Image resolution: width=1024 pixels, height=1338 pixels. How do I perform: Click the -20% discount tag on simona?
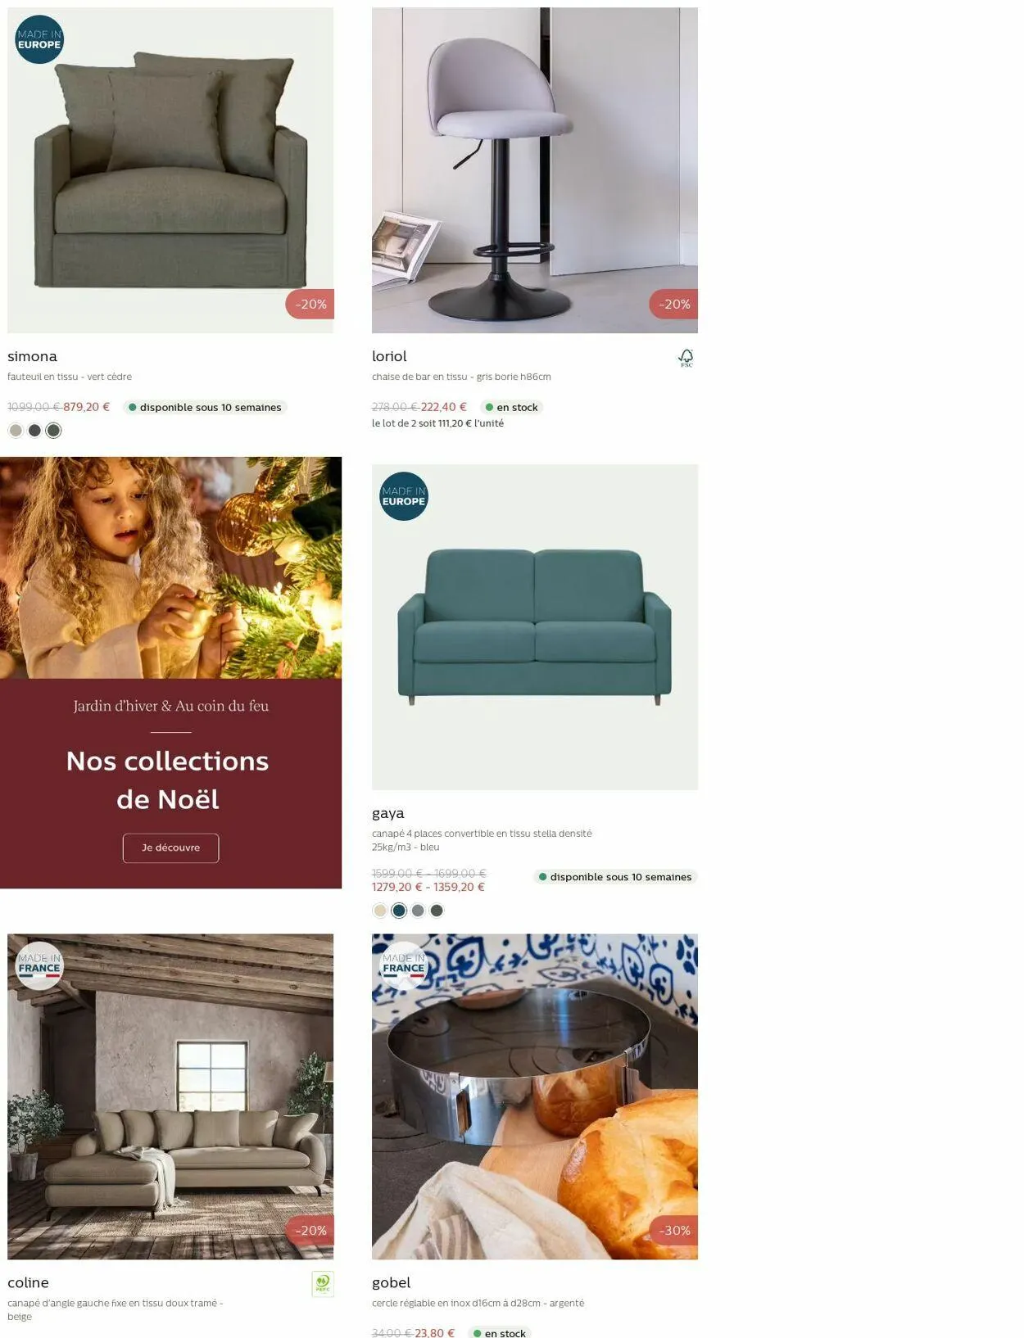tap(310, 304)
